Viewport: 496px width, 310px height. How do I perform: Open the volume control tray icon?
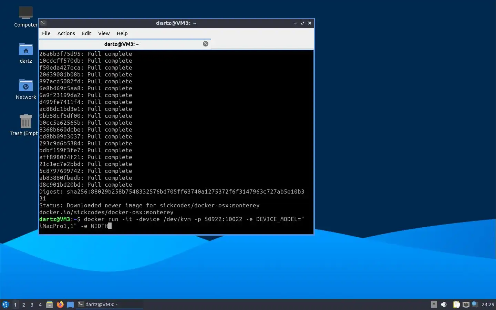coord(444,304)
